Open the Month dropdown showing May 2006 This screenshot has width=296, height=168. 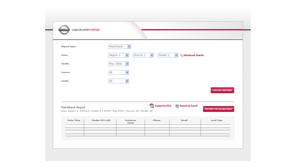118,64
